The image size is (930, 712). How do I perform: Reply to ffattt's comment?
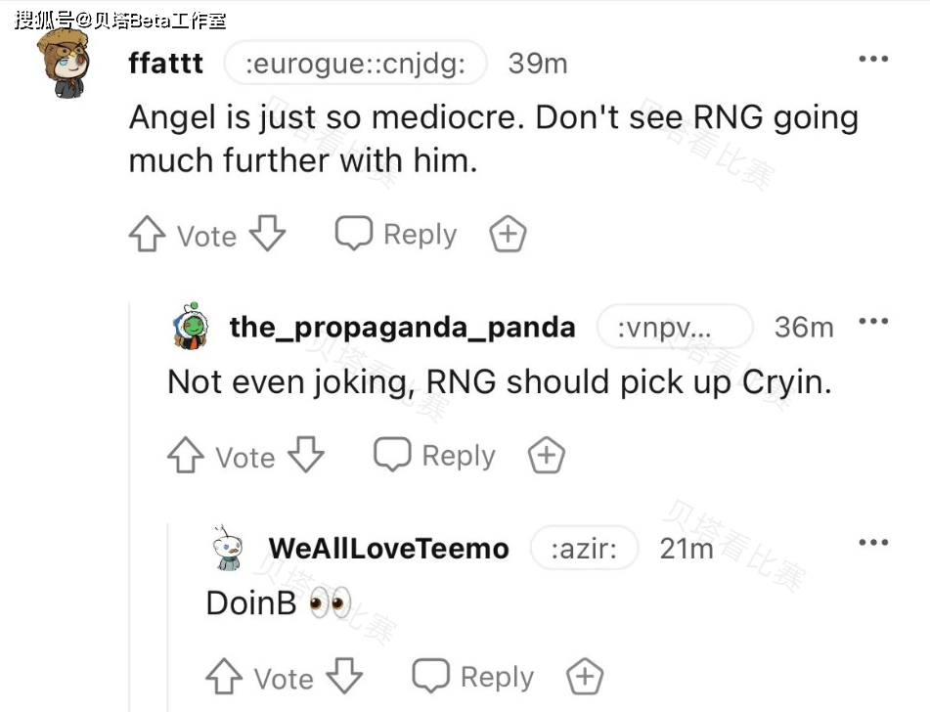click(396, 234)
